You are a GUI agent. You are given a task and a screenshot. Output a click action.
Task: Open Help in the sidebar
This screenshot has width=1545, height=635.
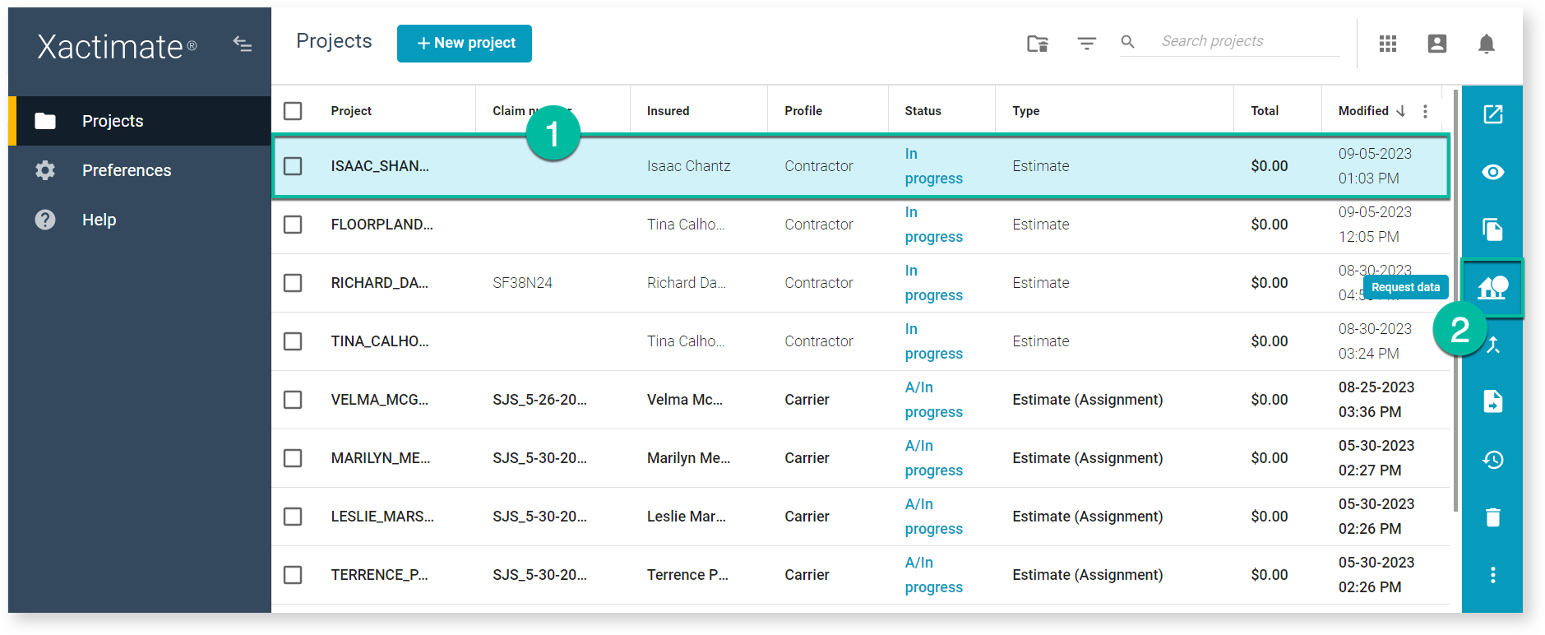tap(99, 220)
